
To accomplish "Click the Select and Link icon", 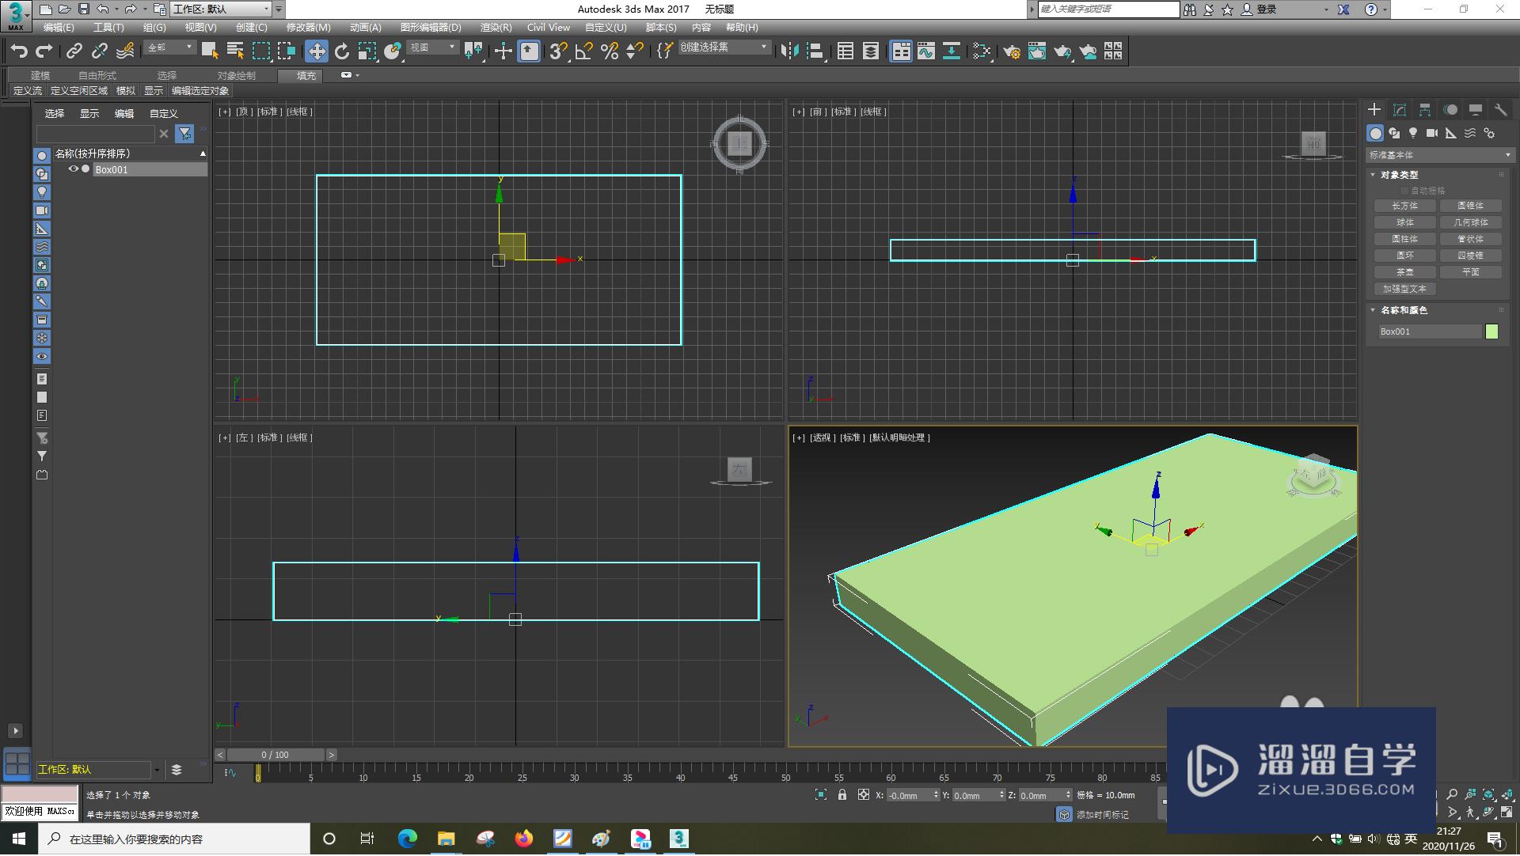I will [74, 51].
